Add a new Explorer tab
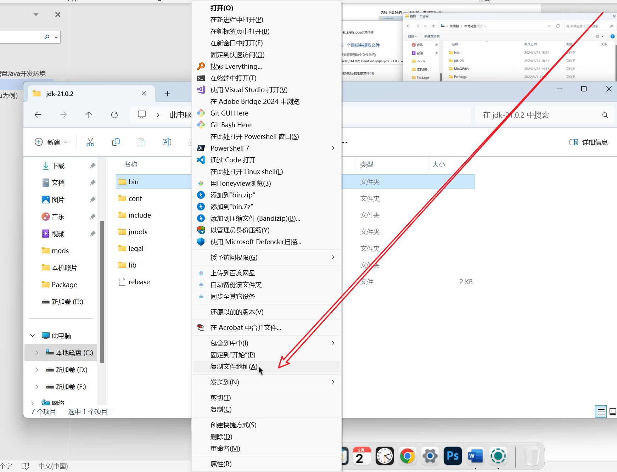This screenshot has width=617, height=472. (x=167, y=94)
